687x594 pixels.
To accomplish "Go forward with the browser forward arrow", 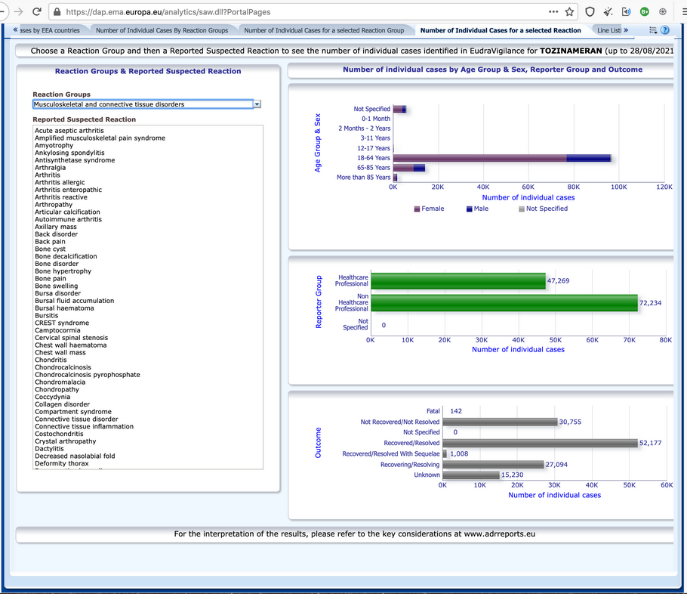I will coord(18,12).
